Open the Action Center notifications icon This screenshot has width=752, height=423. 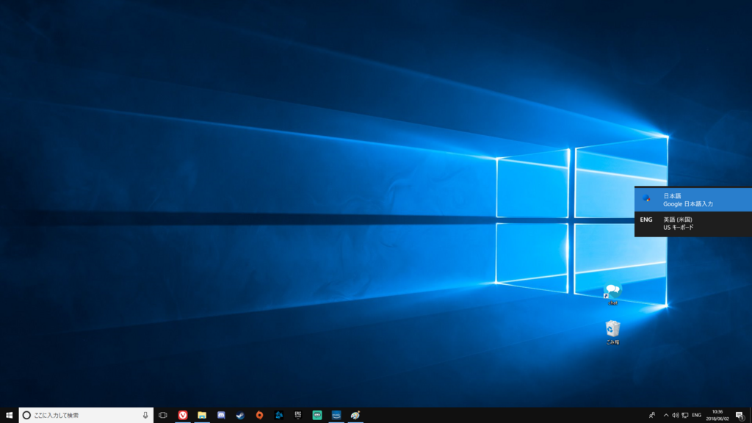[740, 415]
